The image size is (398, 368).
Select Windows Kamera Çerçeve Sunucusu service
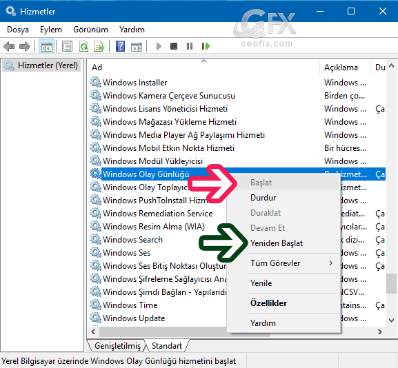click(x=169, y=96)
